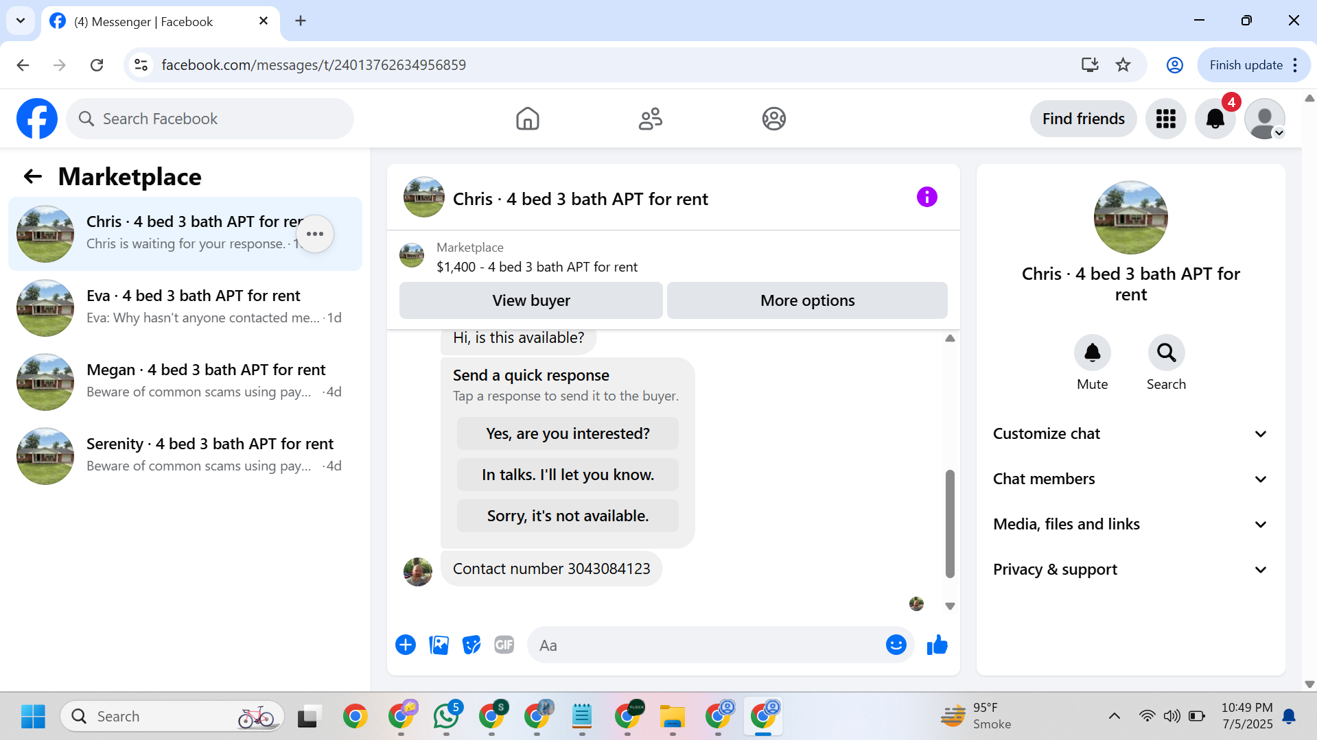Click large listing photo in right panel
The image size is (1317, 740).
point(1130,217)
